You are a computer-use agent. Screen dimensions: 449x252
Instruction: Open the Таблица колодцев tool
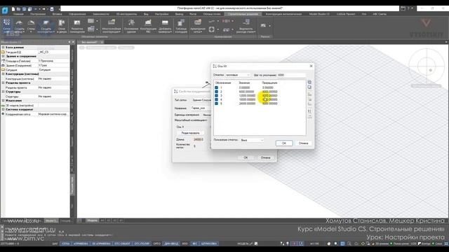tap(181, 27)
